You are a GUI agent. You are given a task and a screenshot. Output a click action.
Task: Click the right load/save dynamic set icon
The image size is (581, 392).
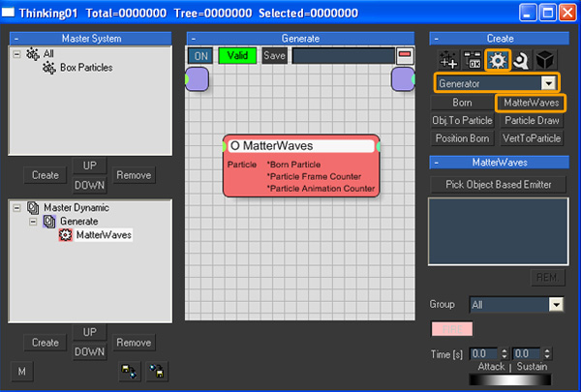tap(157, 372)
